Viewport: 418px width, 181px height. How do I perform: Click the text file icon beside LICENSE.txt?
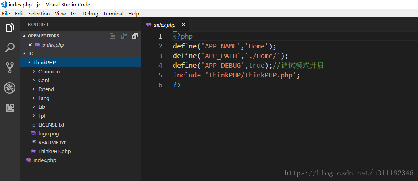(34, 125)
